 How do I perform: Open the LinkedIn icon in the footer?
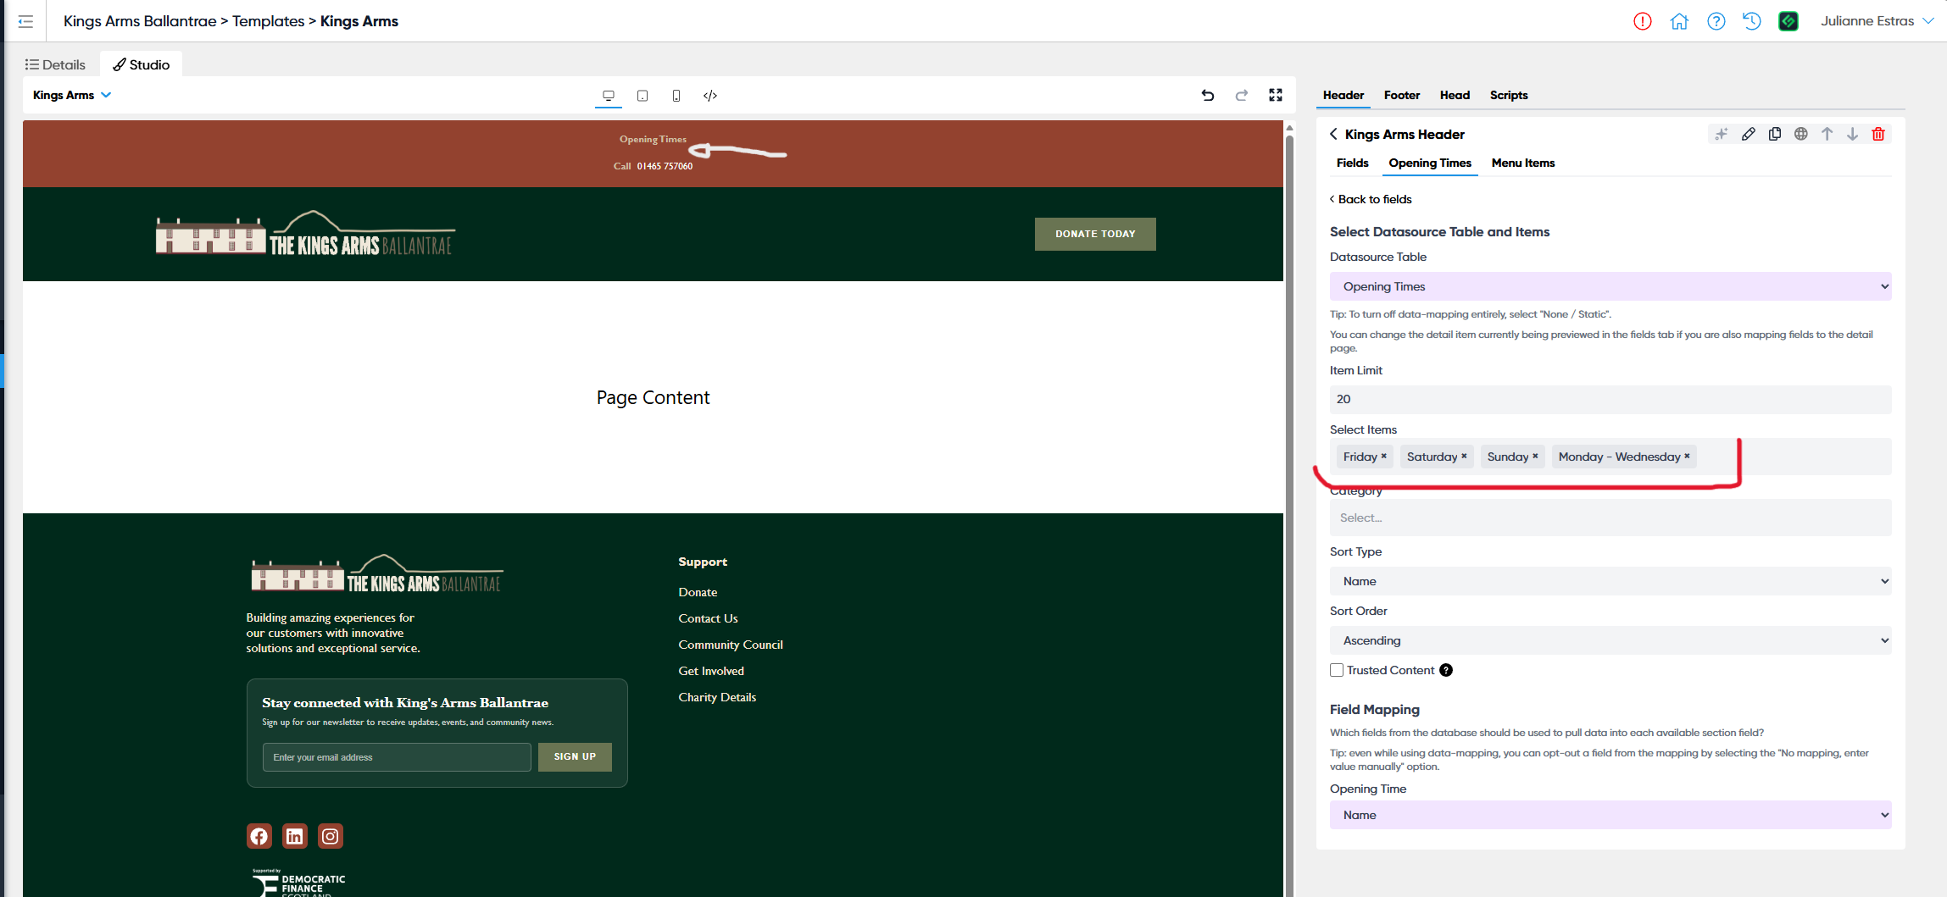coord(295,836)
